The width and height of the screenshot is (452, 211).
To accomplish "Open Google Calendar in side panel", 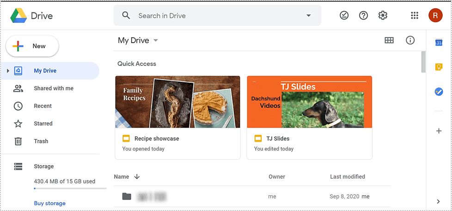I will click(439, 43).
